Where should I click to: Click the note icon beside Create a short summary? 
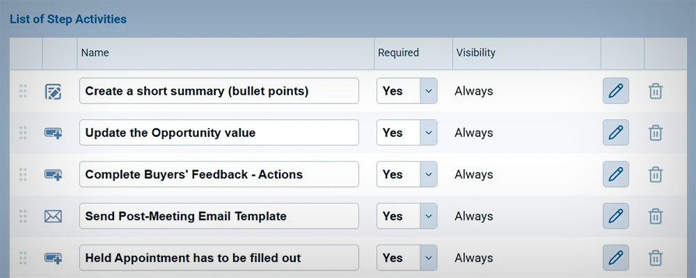point(54,91)
